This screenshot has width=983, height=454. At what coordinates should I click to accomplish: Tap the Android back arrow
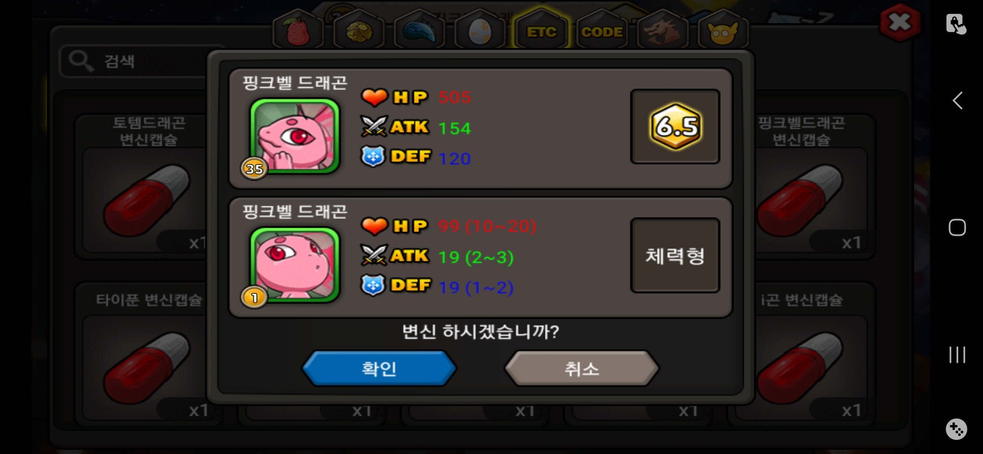[x=957, y=100]
